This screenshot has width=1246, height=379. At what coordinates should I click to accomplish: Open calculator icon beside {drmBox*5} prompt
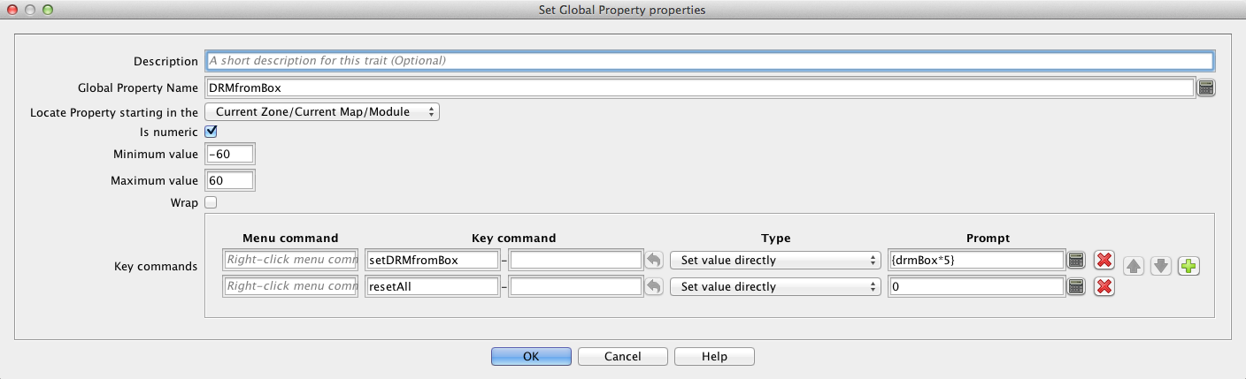click(x=1076, y=260)
